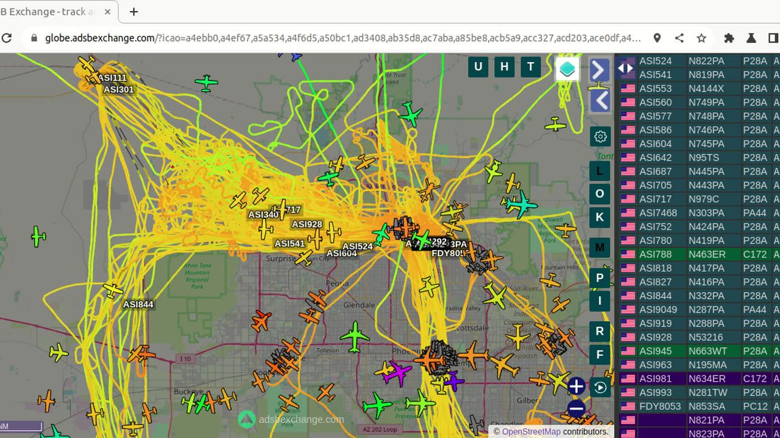Image resolution: width=780 pixels, height=438 pixels.
Task: Open the map layers selector icon
Action: (x=567, y=69)
